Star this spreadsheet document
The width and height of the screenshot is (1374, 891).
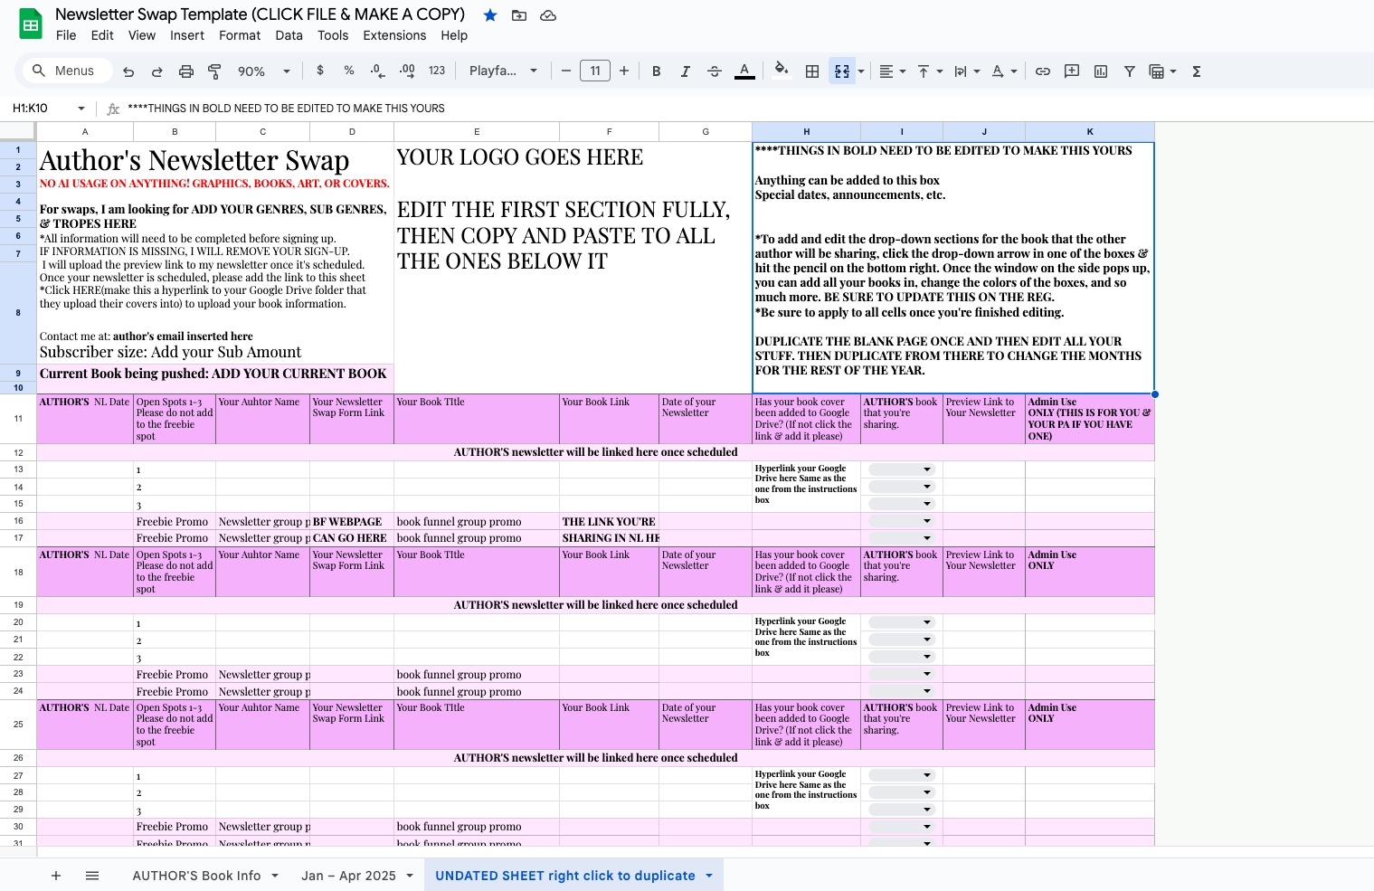point(490,15)
